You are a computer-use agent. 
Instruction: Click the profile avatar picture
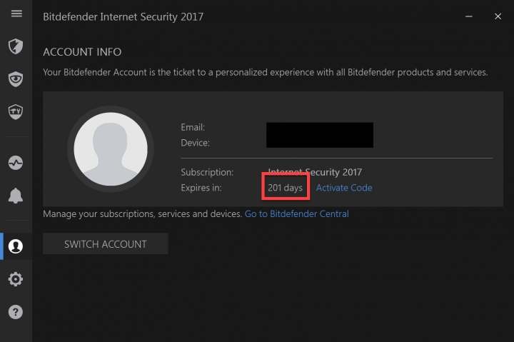pyautogui.click(x=111, y=149)
